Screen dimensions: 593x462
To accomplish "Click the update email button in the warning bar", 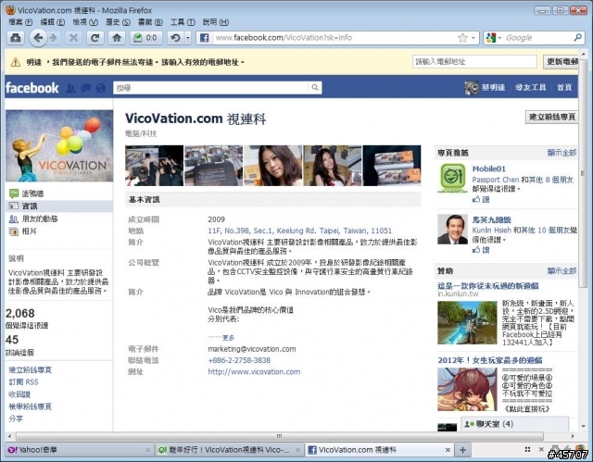I will pyautogui.click(x=561, y=62).
